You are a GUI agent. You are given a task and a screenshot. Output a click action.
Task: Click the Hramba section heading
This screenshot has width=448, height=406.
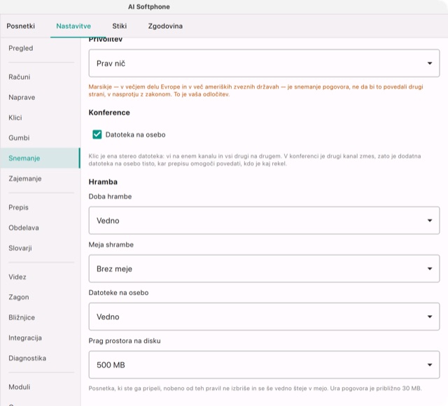[x=103, y=182]
